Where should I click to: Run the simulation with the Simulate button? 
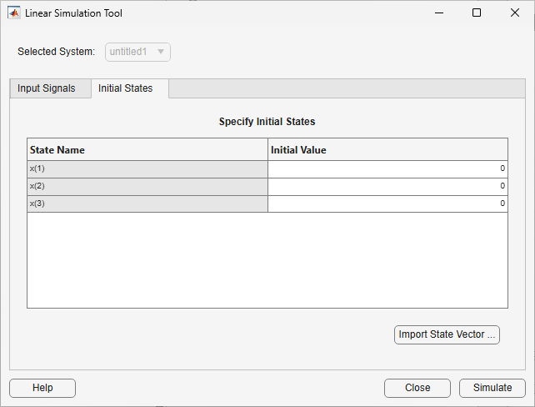pyautogui.click(x=492, y=388)
